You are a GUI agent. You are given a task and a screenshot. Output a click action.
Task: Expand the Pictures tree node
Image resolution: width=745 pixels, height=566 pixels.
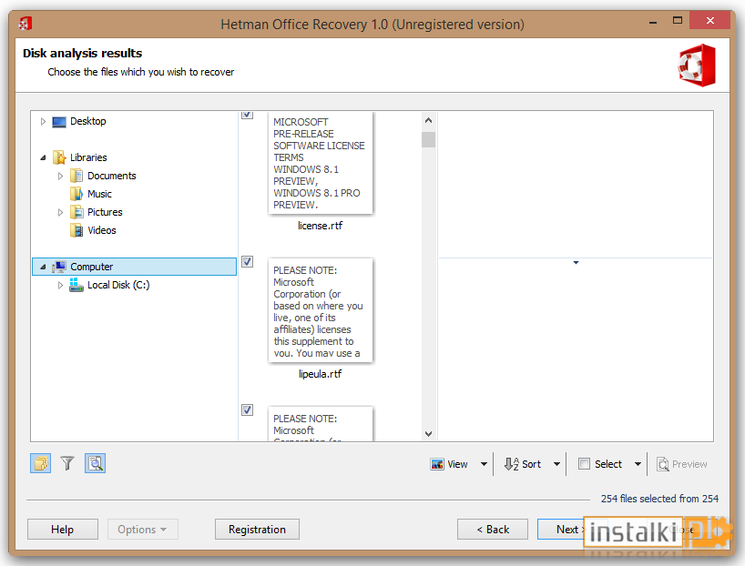pos(60,212)
